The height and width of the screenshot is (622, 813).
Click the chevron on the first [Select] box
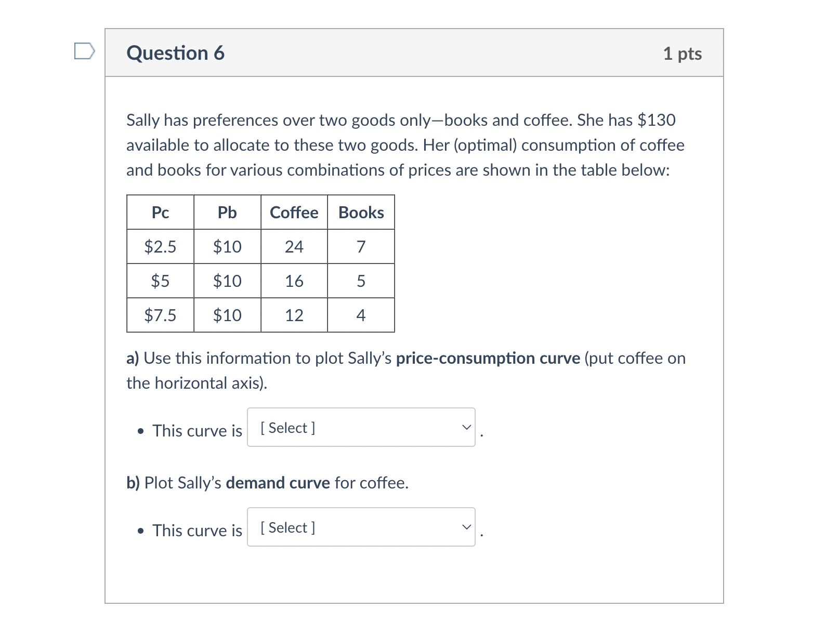[x=465, y=428]
